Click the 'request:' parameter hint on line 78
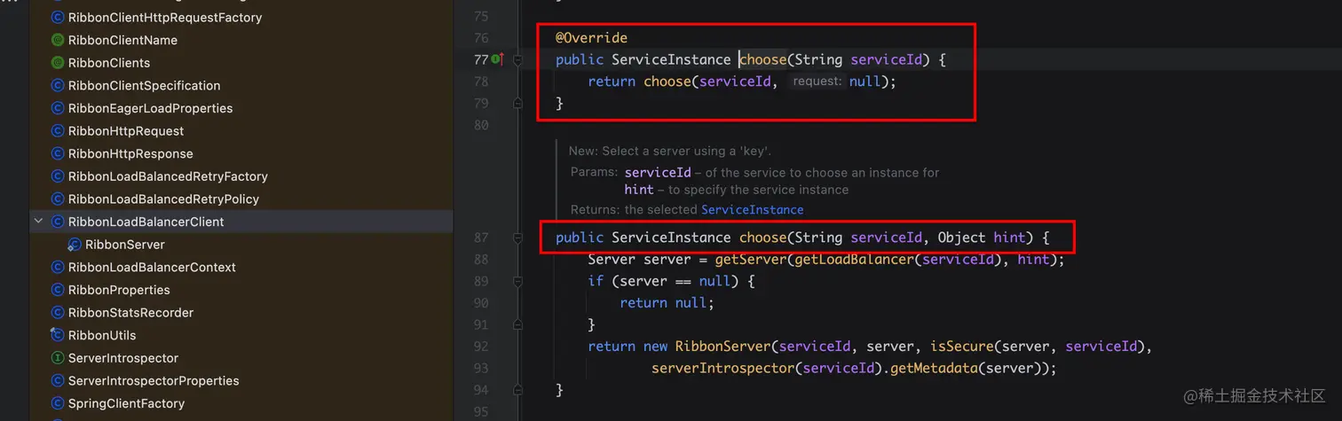 (817, 82)
